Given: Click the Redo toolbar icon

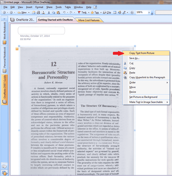Looking at the screenshot, I should click(71, 12).
